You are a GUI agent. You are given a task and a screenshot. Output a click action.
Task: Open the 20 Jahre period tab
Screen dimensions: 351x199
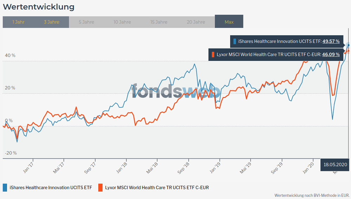pos(196,22)
